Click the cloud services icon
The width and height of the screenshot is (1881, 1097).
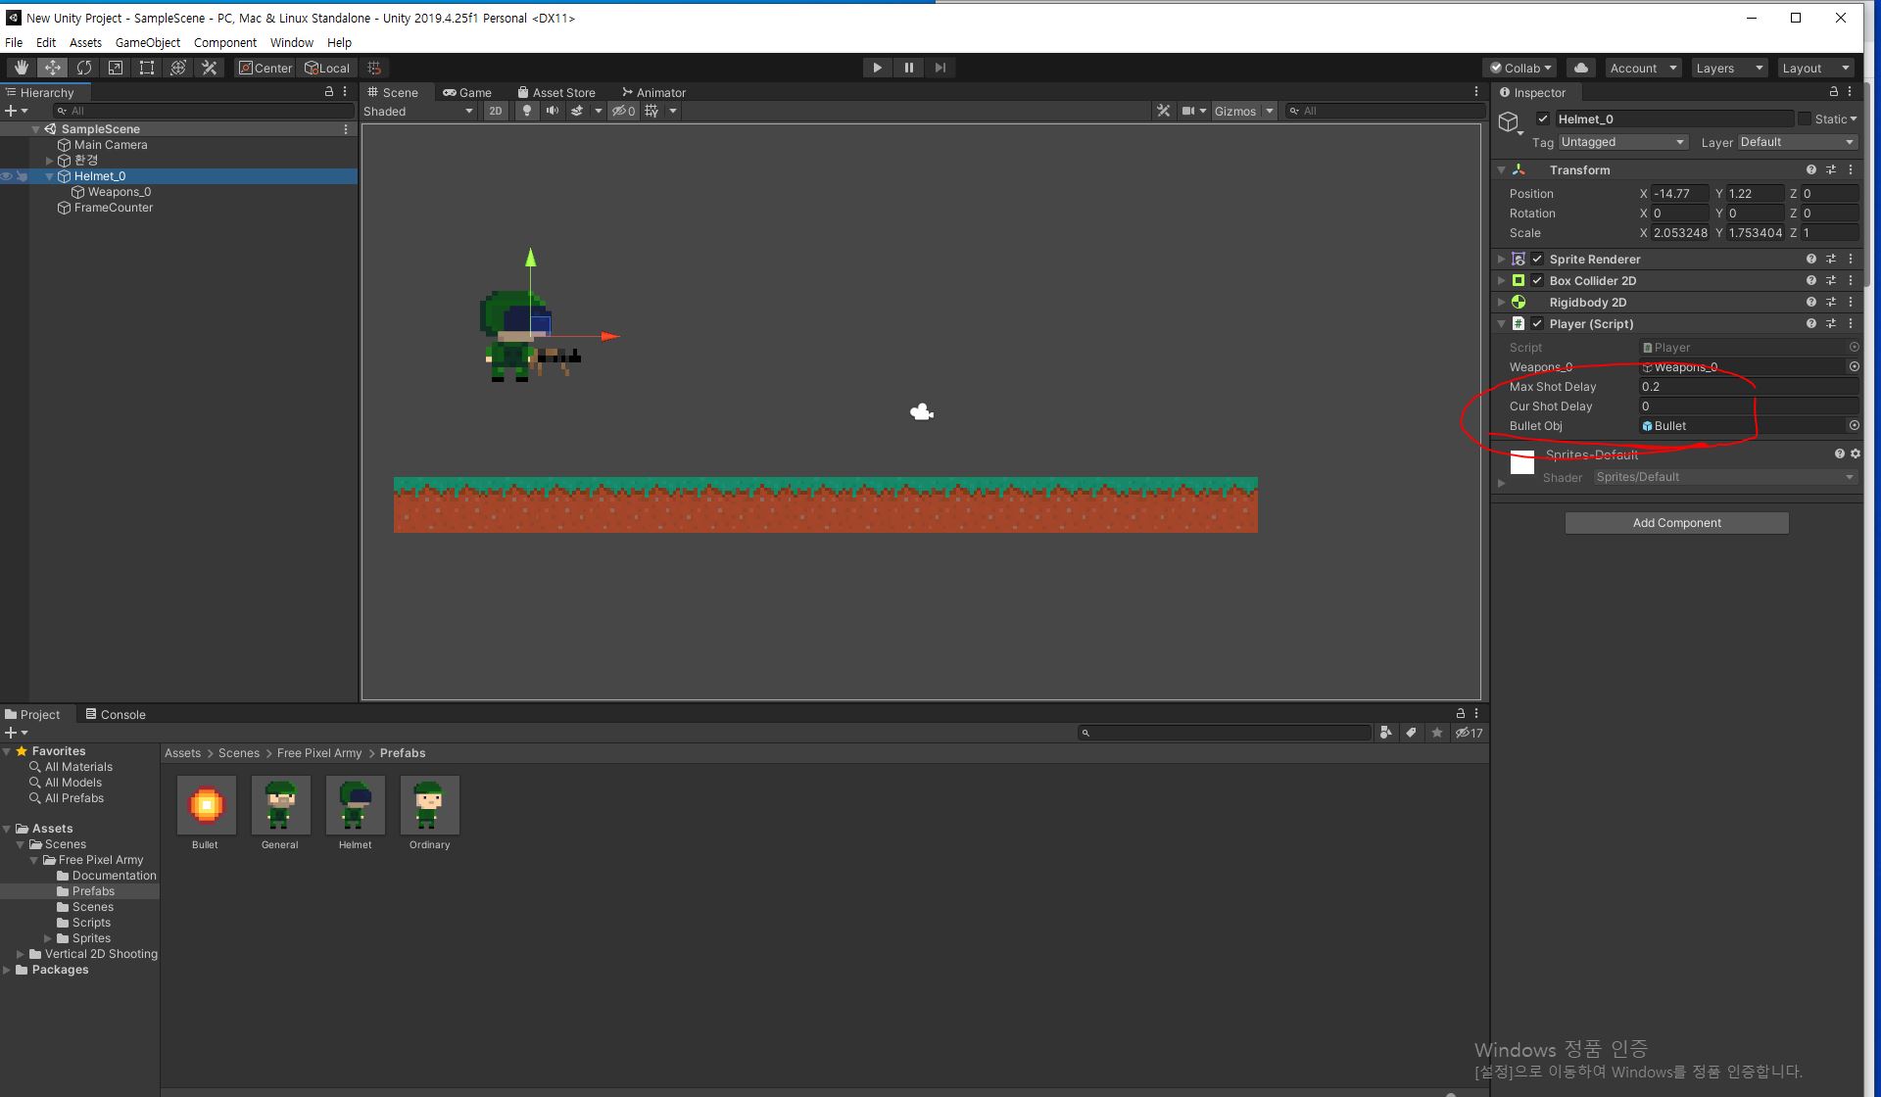[x=1580, y=68]
